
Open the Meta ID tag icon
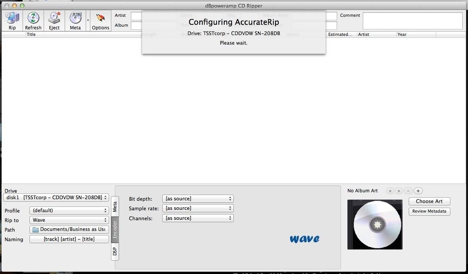point(75,21)
